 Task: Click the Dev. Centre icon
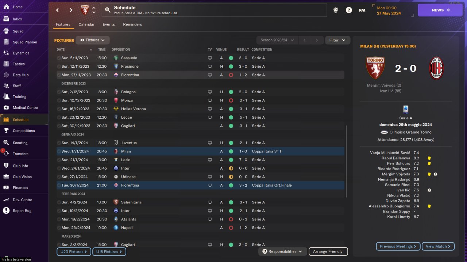point(6,200)
